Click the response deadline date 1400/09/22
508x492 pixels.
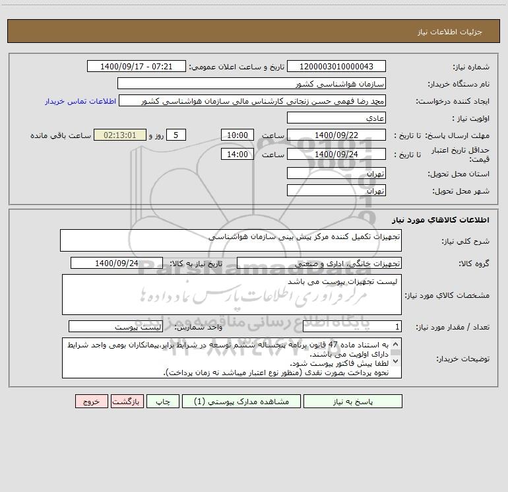pyautogui.click(x=336, y=135)
